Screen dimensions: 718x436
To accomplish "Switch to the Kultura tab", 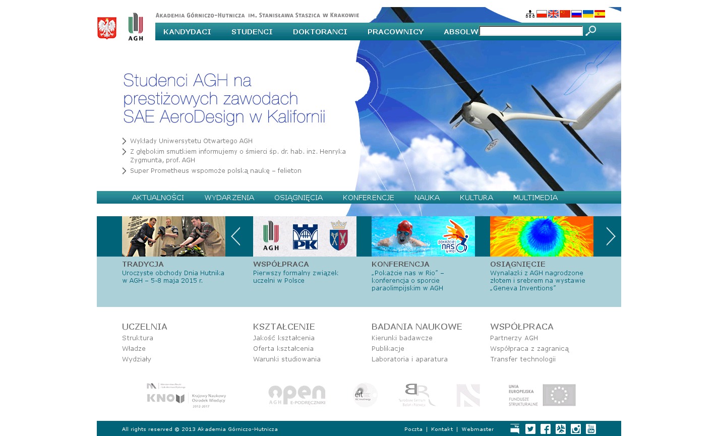I will click(x=476, y=198).
